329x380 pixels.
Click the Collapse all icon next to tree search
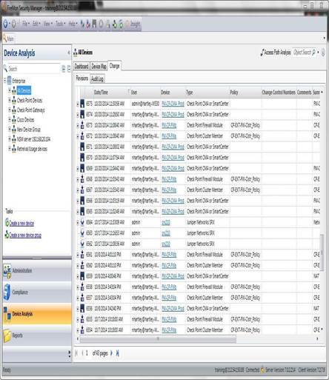(x=69, y=69)
